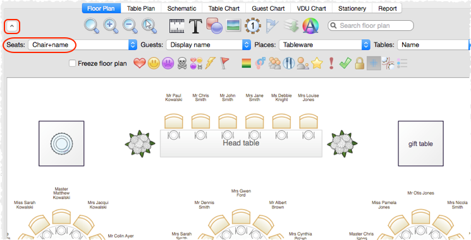Switch to the VDU Chart tab
The image size is (471, 240).
click(312, 8)
